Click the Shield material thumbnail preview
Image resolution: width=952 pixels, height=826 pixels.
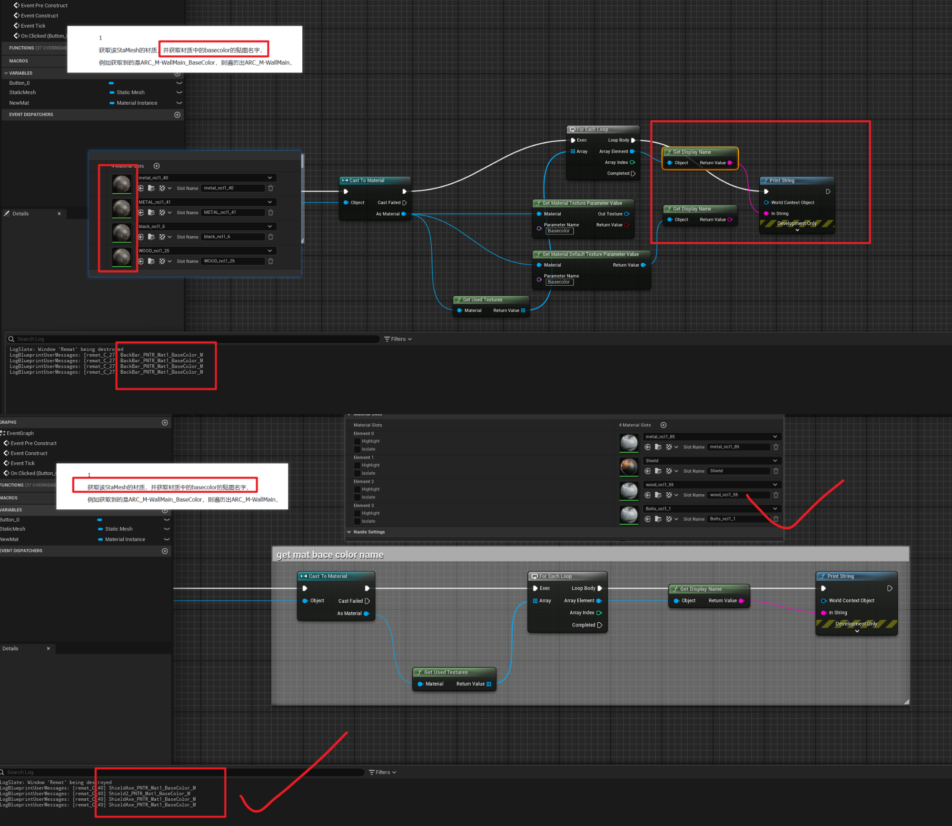(x=629, y=466)
